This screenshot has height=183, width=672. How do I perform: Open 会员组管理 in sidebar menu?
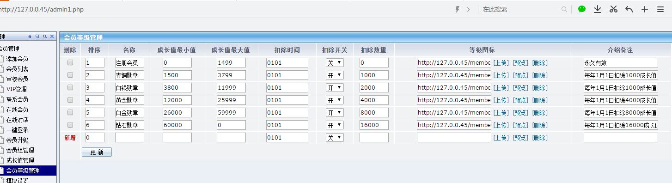pos(20,150)
